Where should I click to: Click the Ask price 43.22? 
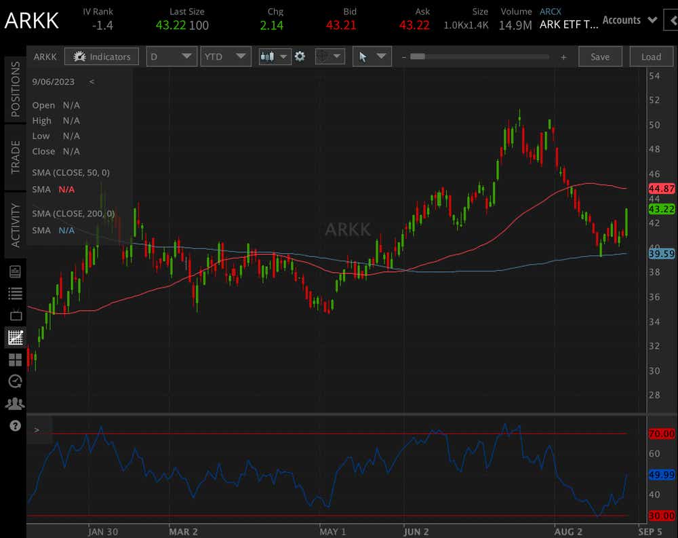pyautogui.click(x=414, y=25)
